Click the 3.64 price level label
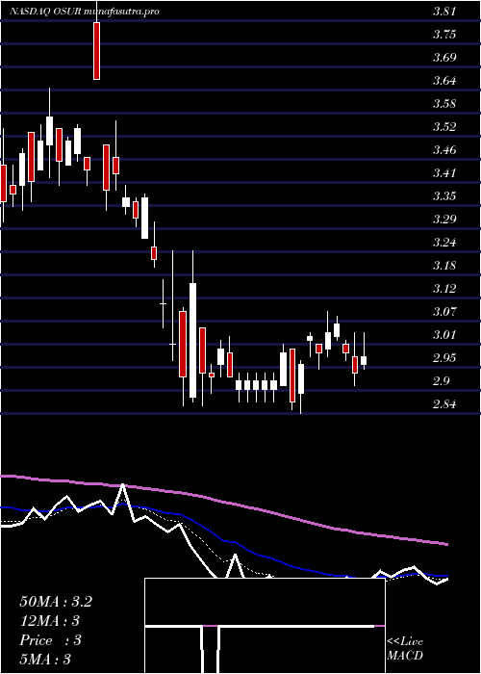This screenshot has height=674, width=481. click(444, 81)
